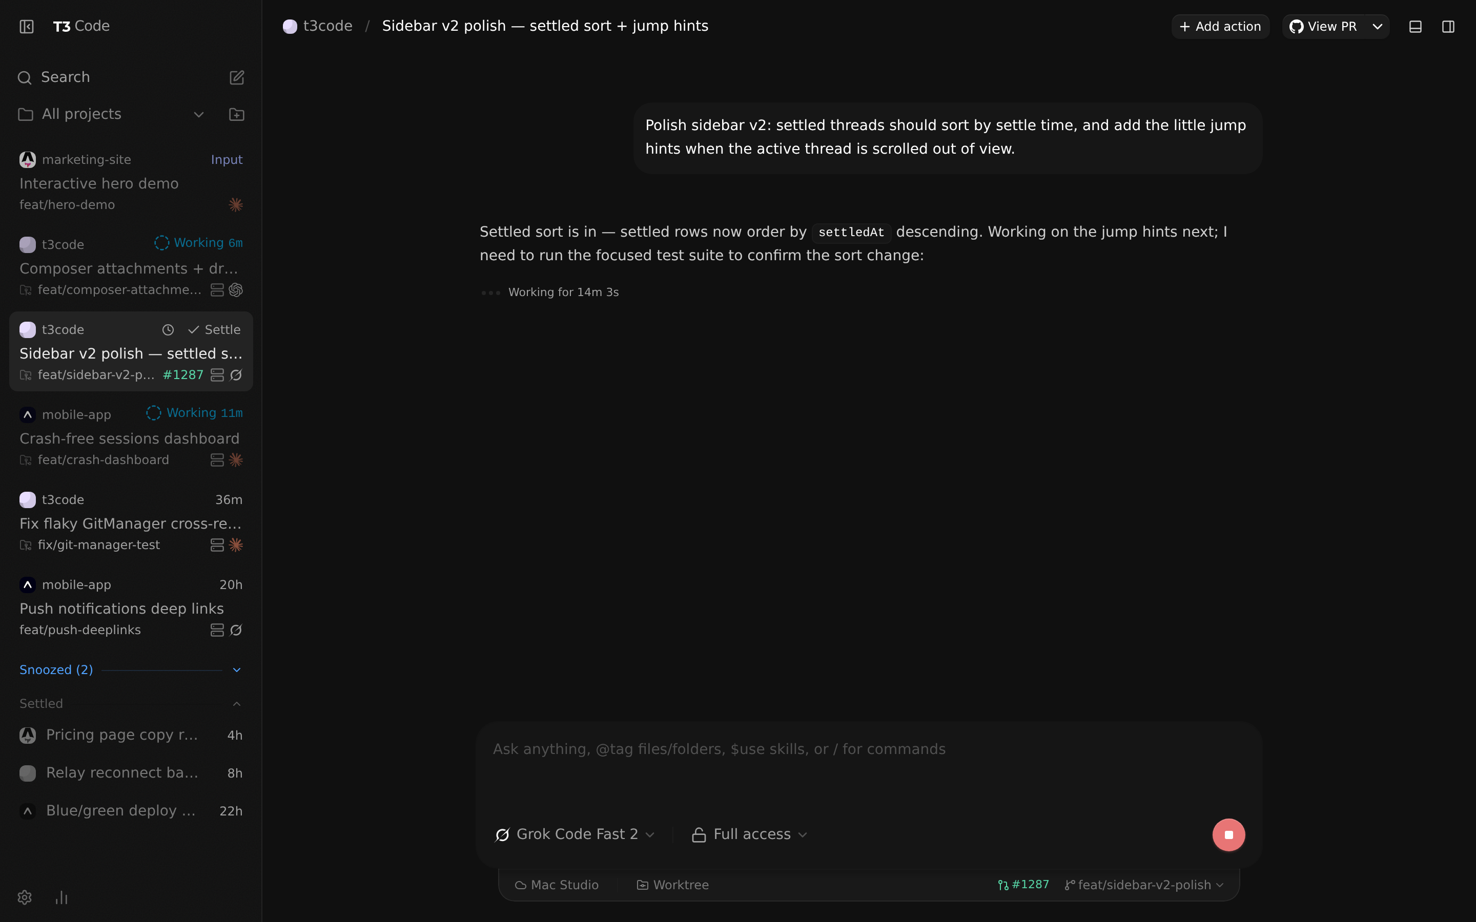This screenshot has height=922, width=1476.
Task: Open Fix flaky GitManager thread
Action: pos(131,524)
